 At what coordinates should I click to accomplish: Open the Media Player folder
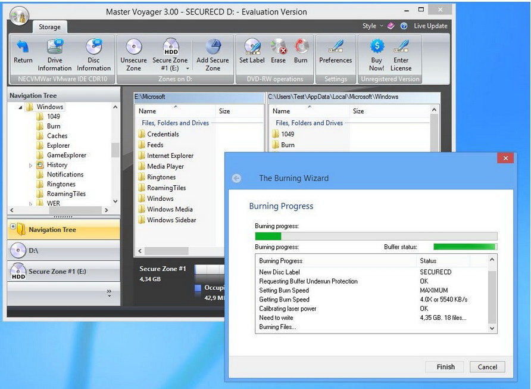tap(165, 167)
